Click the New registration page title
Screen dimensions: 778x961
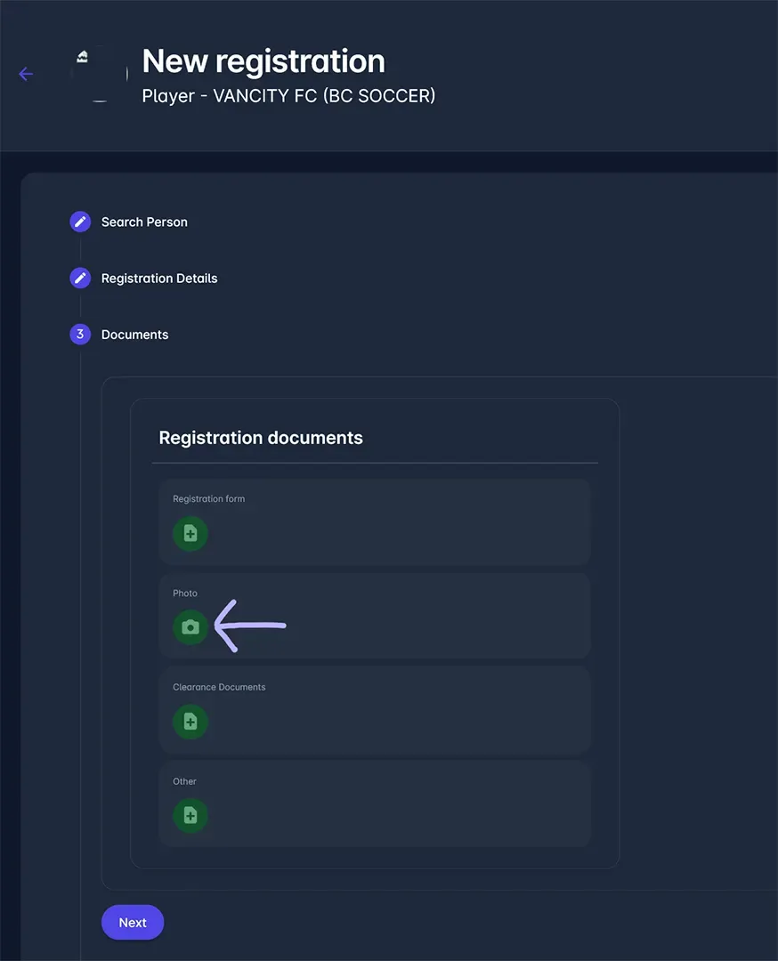coord(263,61)
